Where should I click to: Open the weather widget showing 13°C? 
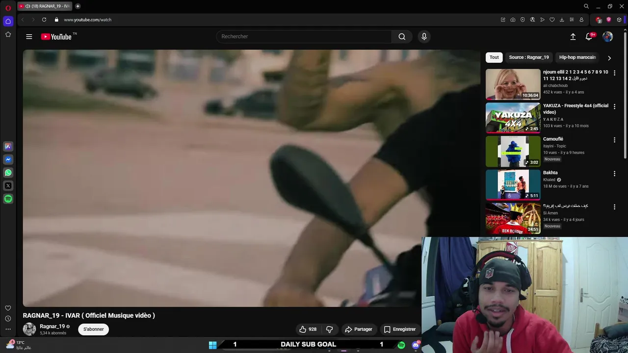tap(18, 345)
